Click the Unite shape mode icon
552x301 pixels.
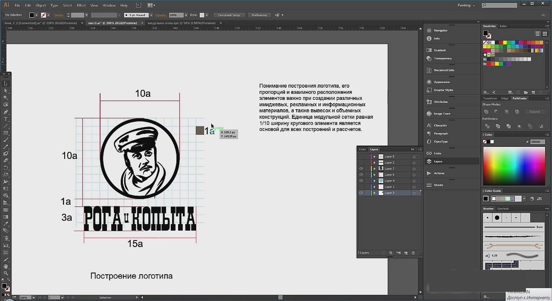(486, 111)
